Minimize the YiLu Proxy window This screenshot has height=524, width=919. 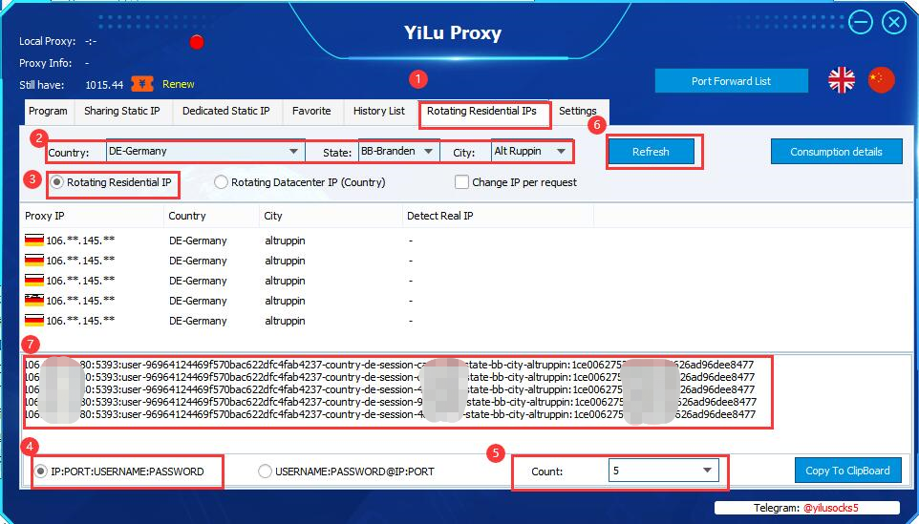coord(861,23)
